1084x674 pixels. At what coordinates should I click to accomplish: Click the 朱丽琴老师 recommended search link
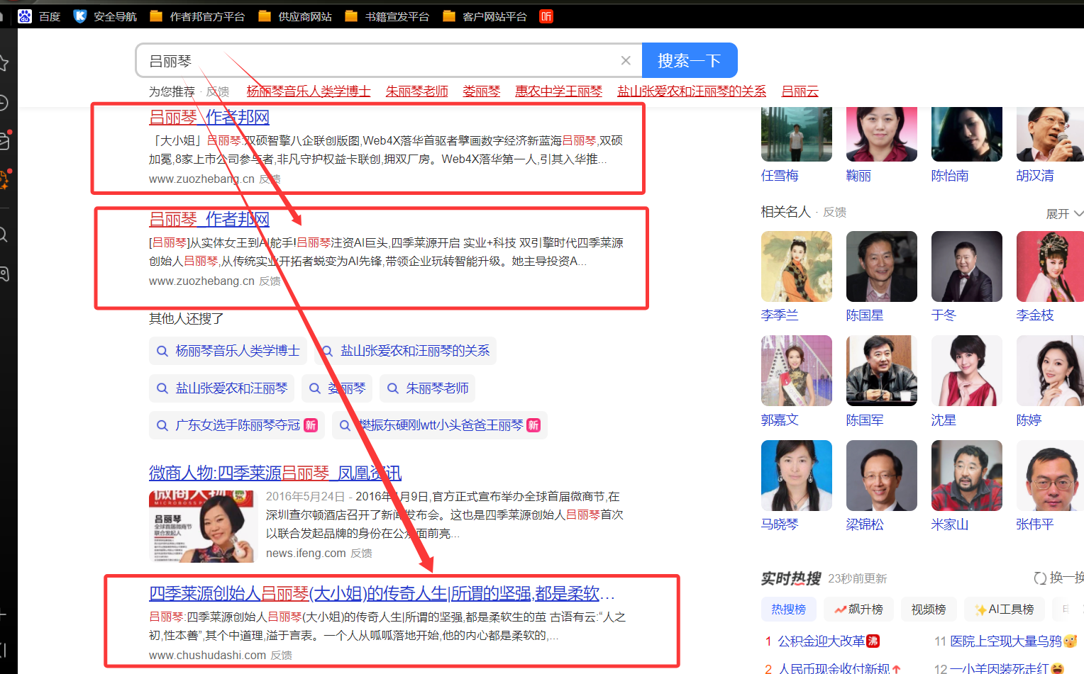click(416, 91)
